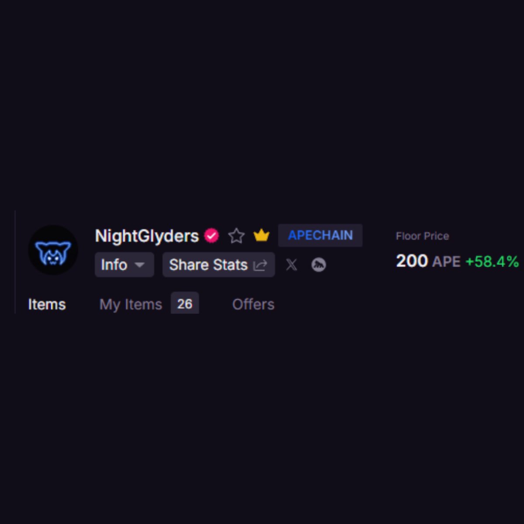
Task: Click the down caret inside Info
Action: click(x=140, y=265)
